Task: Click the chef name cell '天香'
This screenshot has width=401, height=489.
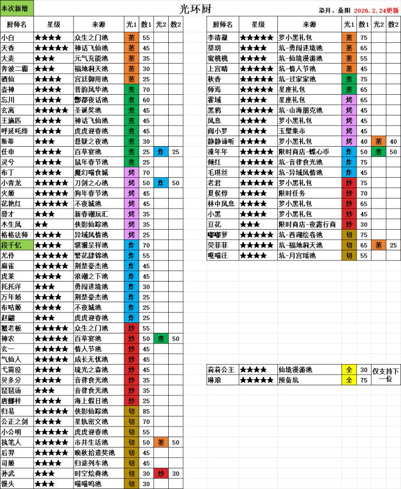Action: (x=17, y=48)
